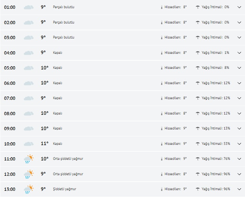This screenshot has height=197, width=245.
Task: Click the cloud icon for 01:00
Action: click(x=29, y=7)
